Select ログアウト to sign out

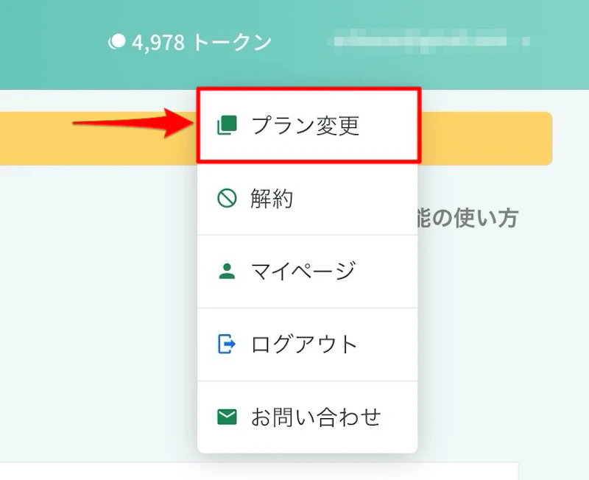point(303,343)
